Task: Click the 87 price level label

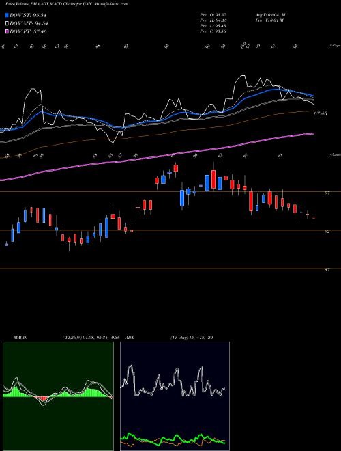Action: pyautogui.click(x=327, y=270)
